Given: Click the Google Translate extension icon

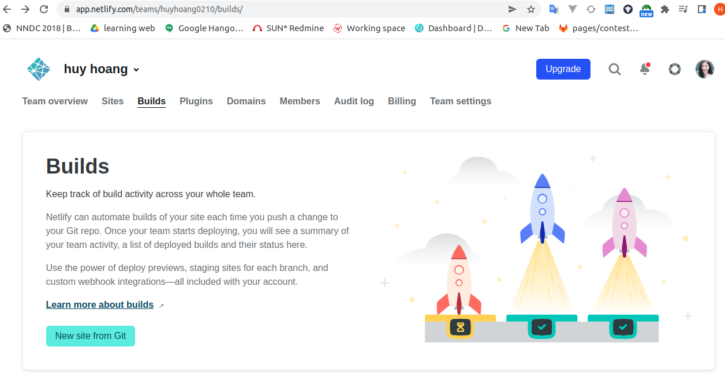Looking at the screenshot, I should pyautogui.click(x=554, y=9).
